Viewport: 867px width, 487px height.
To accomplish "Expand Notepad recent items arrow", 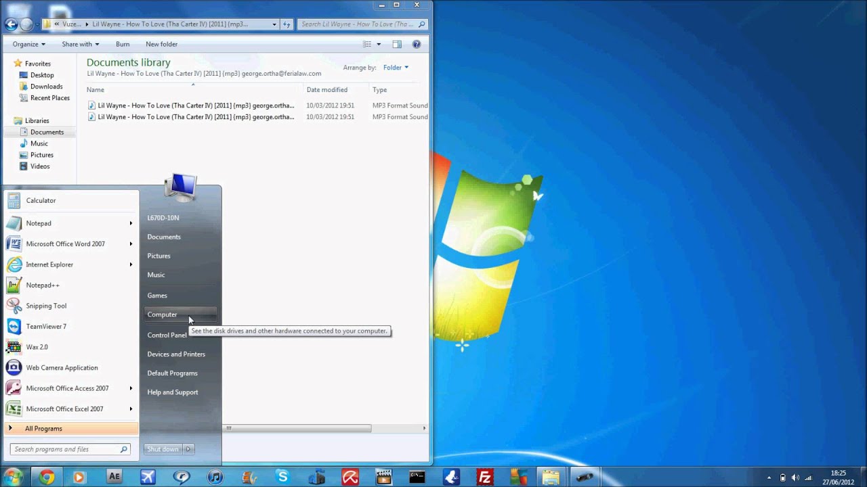I will 131,223.
